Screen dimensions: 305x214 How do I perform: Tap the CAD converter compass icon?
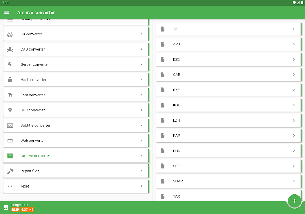(10, 49)
